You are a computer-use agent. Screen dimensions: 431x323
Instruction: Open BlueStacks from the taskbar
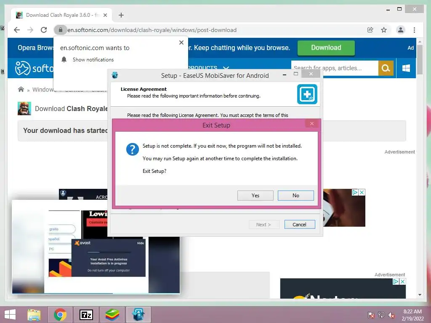pyautogui.click(x=112, y=315)
